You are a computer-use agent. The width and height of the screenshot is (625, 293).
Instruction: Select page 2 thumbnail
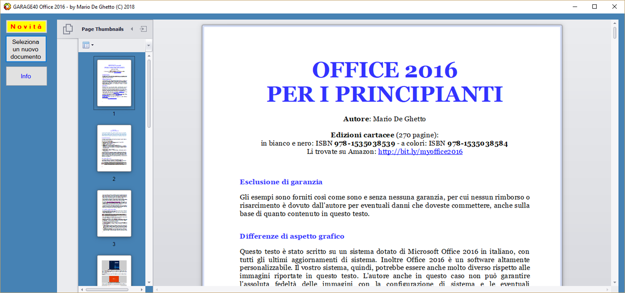click(114, 148)
